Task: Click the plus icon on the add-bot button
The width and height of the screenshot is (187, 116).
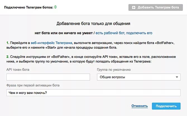Action: click(x=134, y=8)
